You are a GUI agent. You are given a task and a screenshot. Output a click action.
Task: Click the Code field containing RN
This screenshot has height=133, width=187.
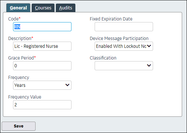(42, 27)
